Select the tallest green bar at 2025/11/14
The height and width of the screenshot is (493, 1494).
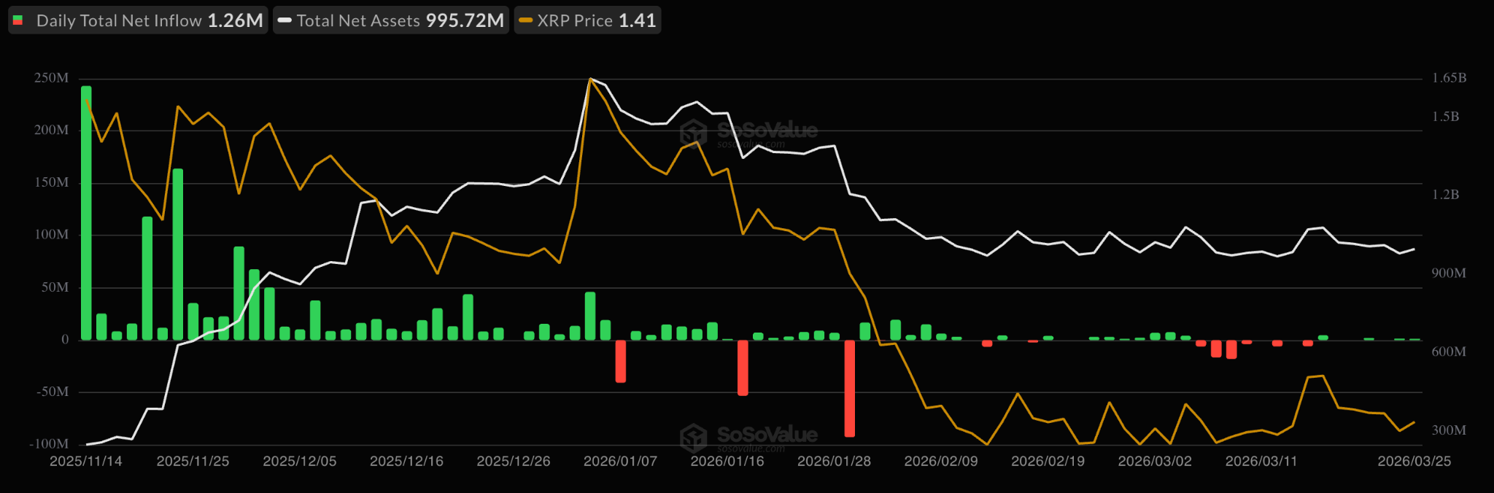coord(86,213)
